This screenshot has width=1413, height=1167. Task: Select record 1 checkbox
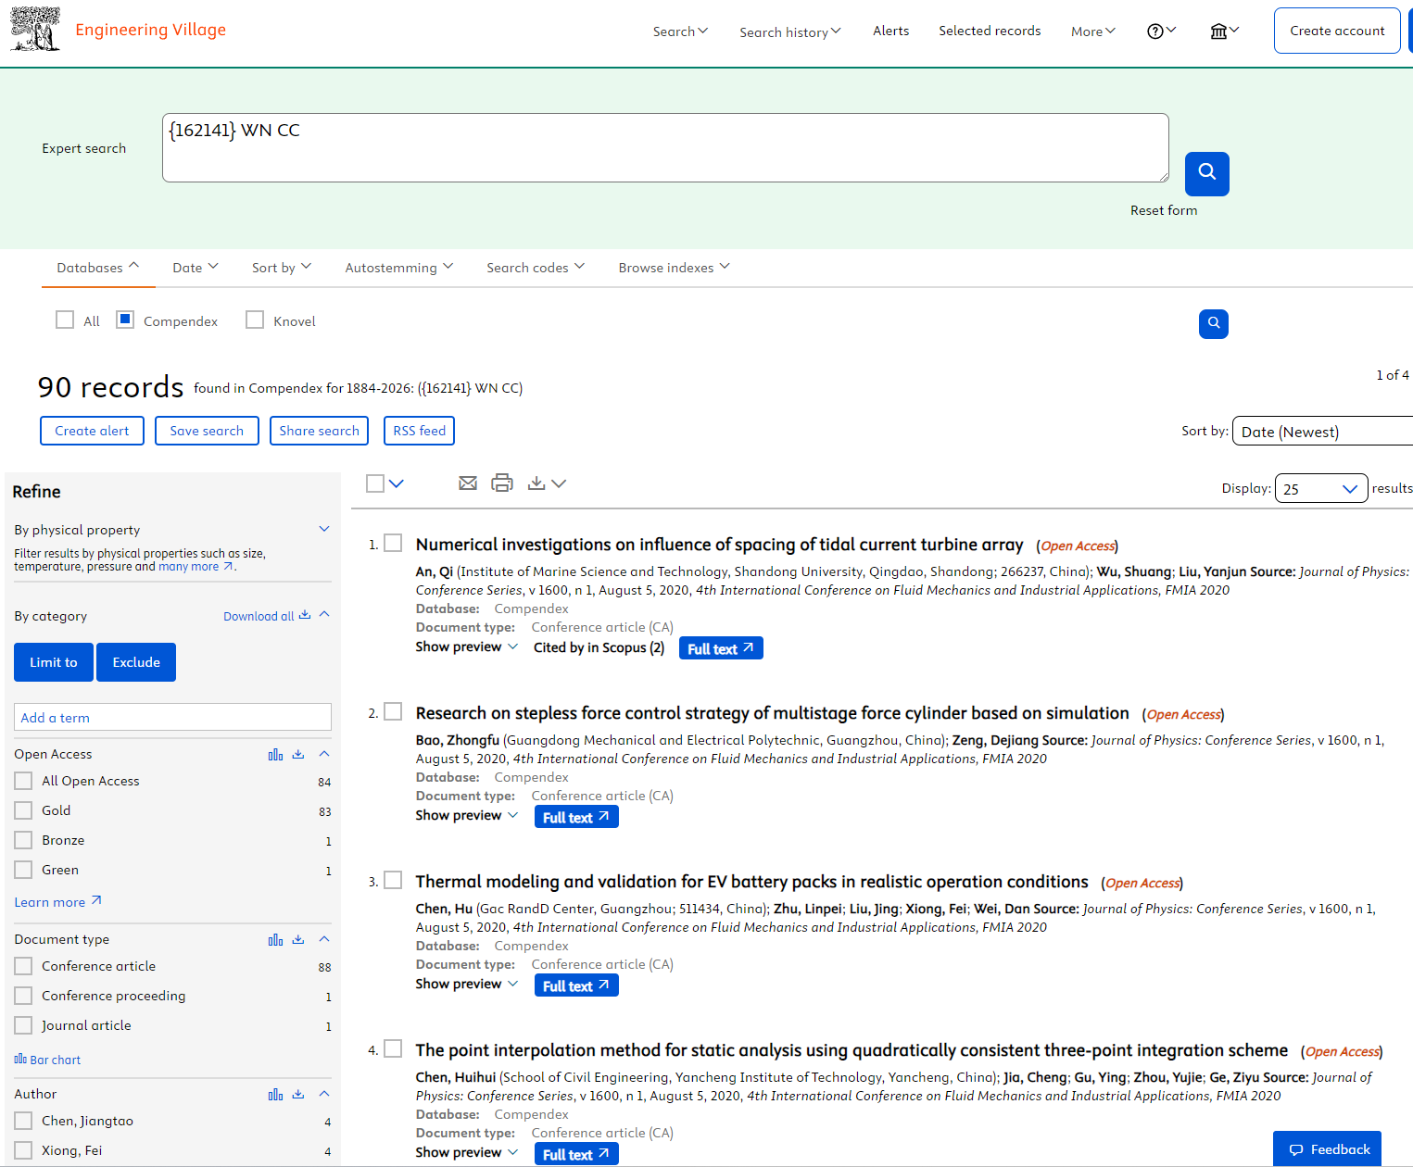tap(393, 543)
